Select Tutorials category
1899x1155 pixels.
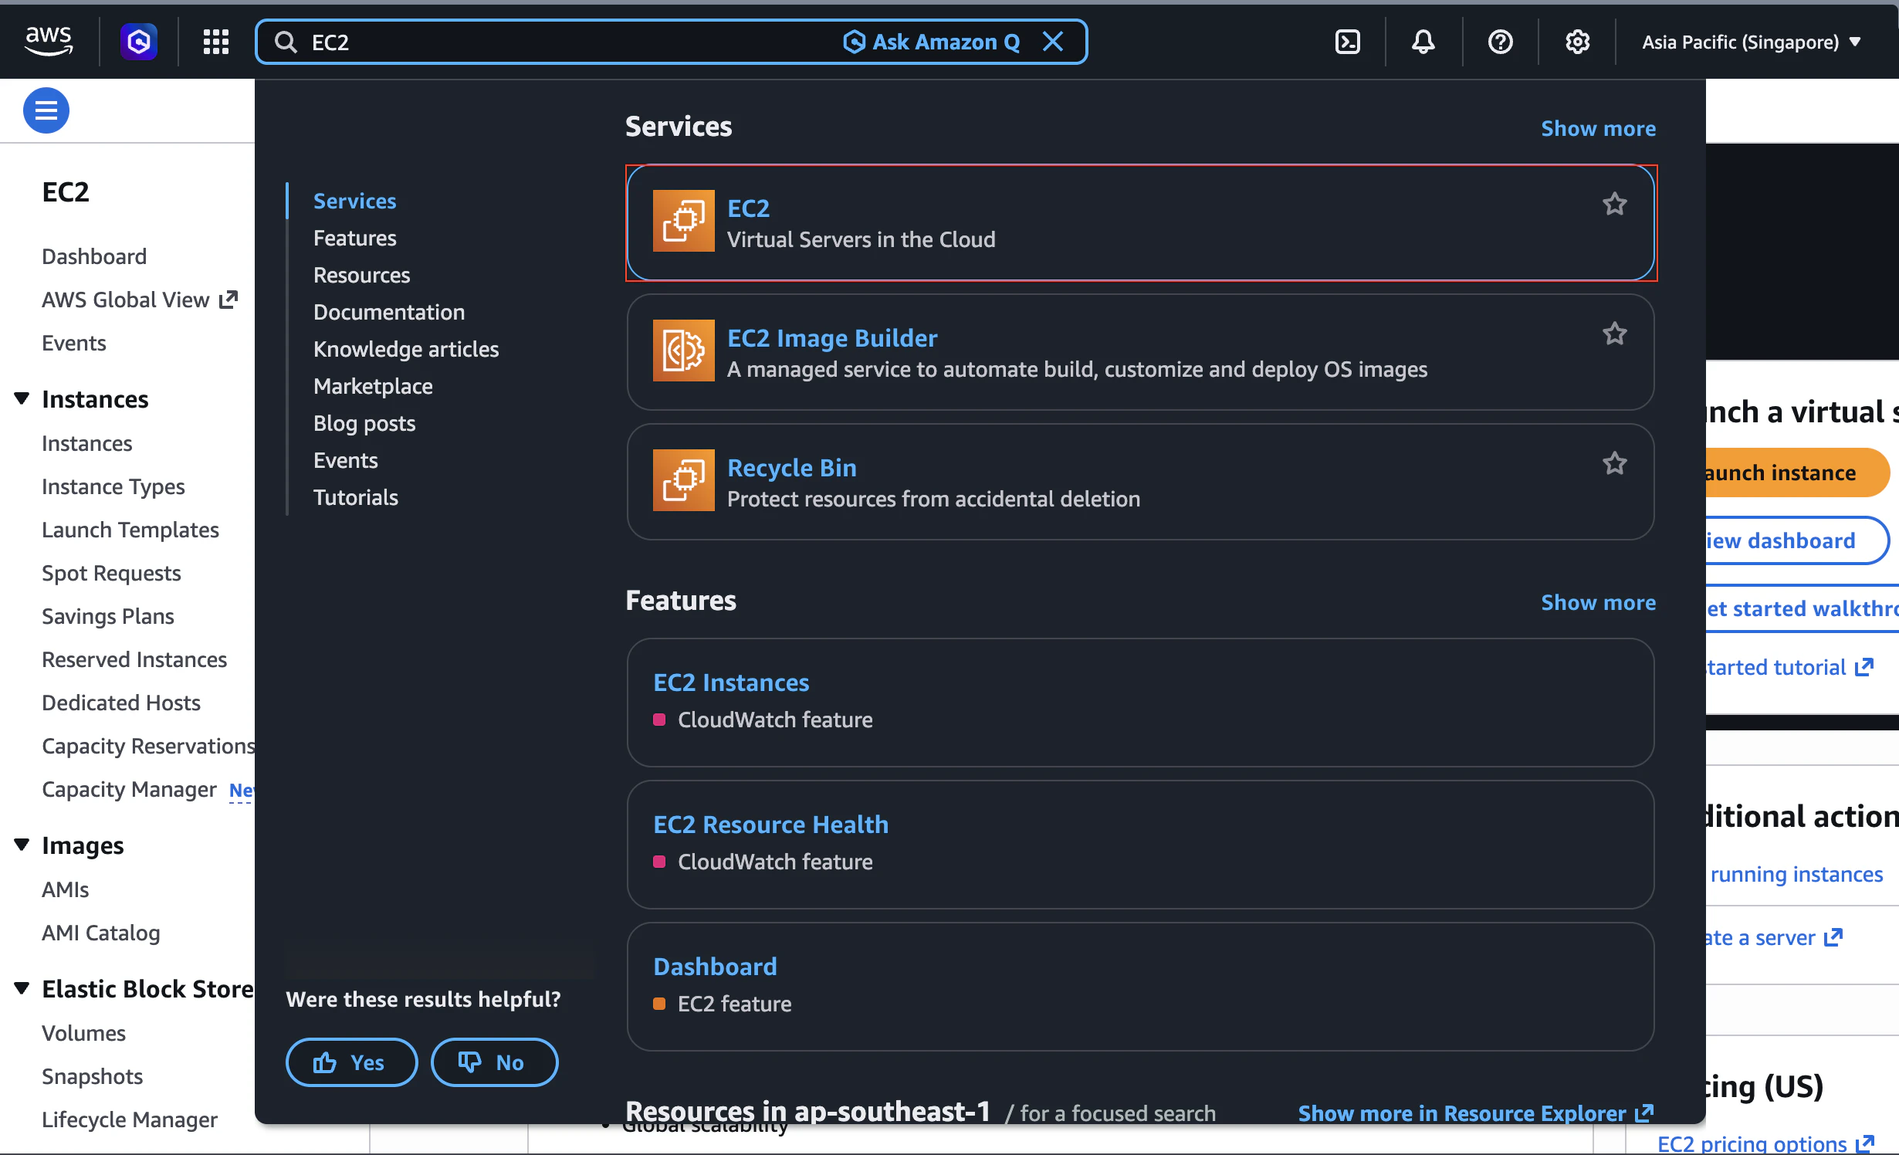pos(356,497)
